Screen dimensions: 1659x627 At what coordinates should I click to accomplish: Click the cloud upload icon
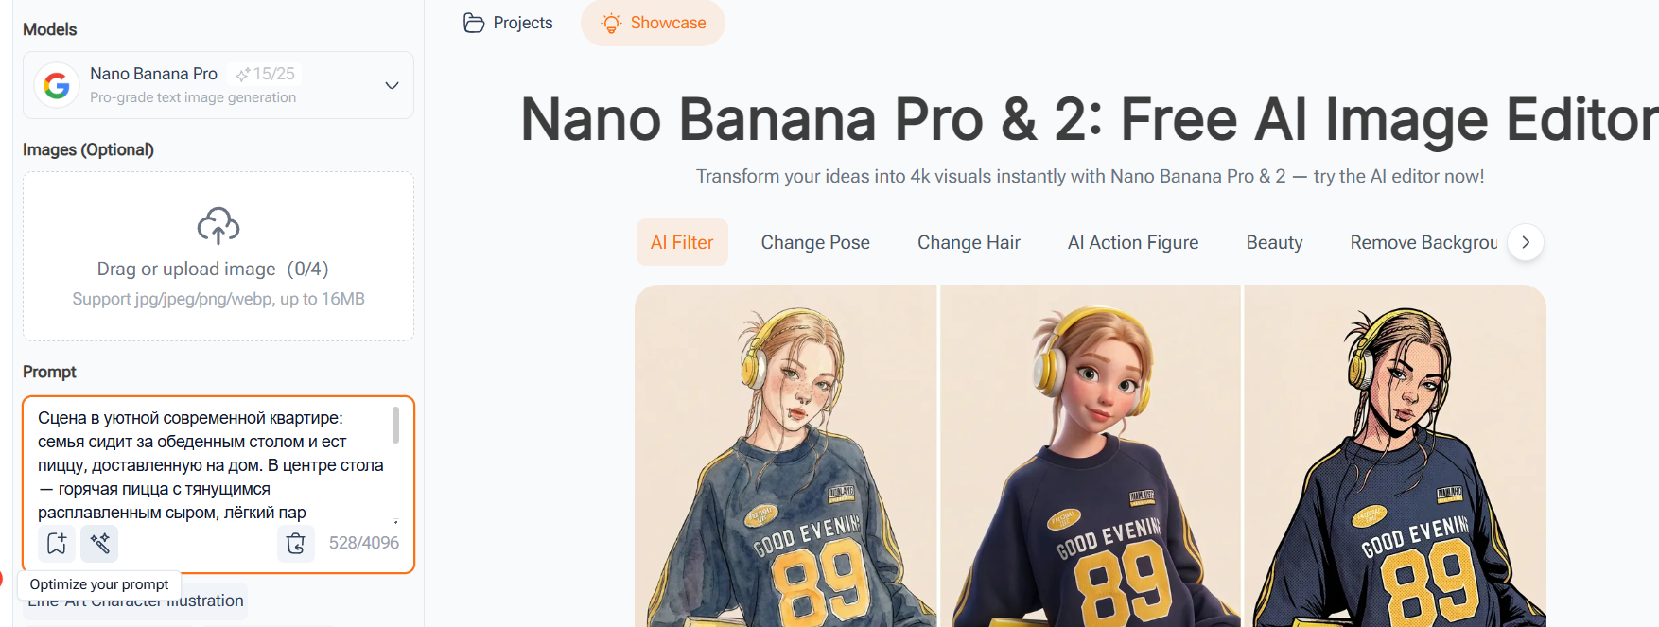[218, 226]
